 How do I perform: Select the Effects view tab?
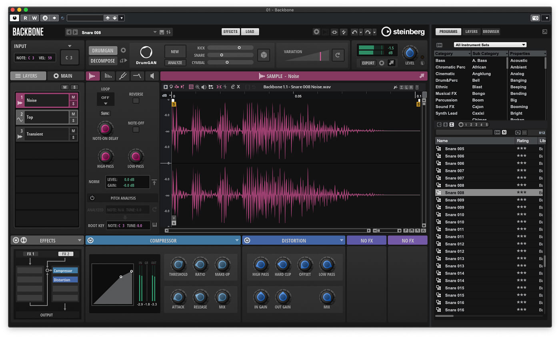click(x=230, y=32)
